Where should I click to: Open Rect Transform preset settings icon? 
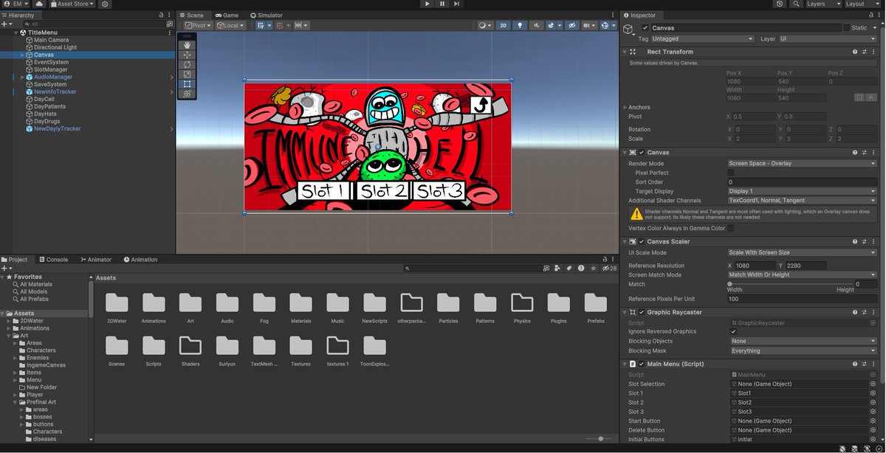click(x=864, y=52)
